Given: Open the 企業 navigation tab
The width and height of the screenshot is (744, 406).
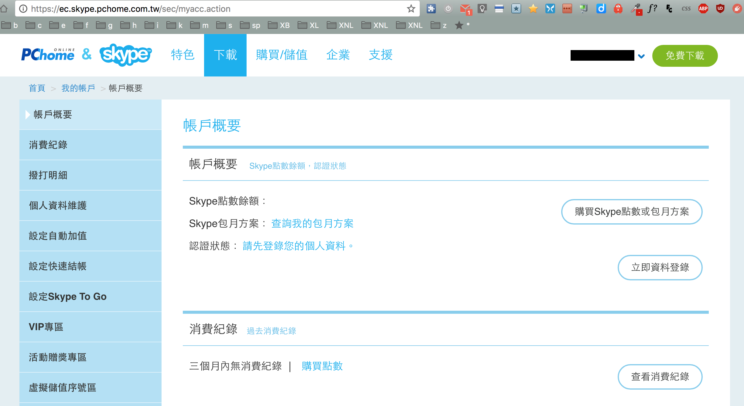Looking at the screenshot, I should tap(338, 55).
